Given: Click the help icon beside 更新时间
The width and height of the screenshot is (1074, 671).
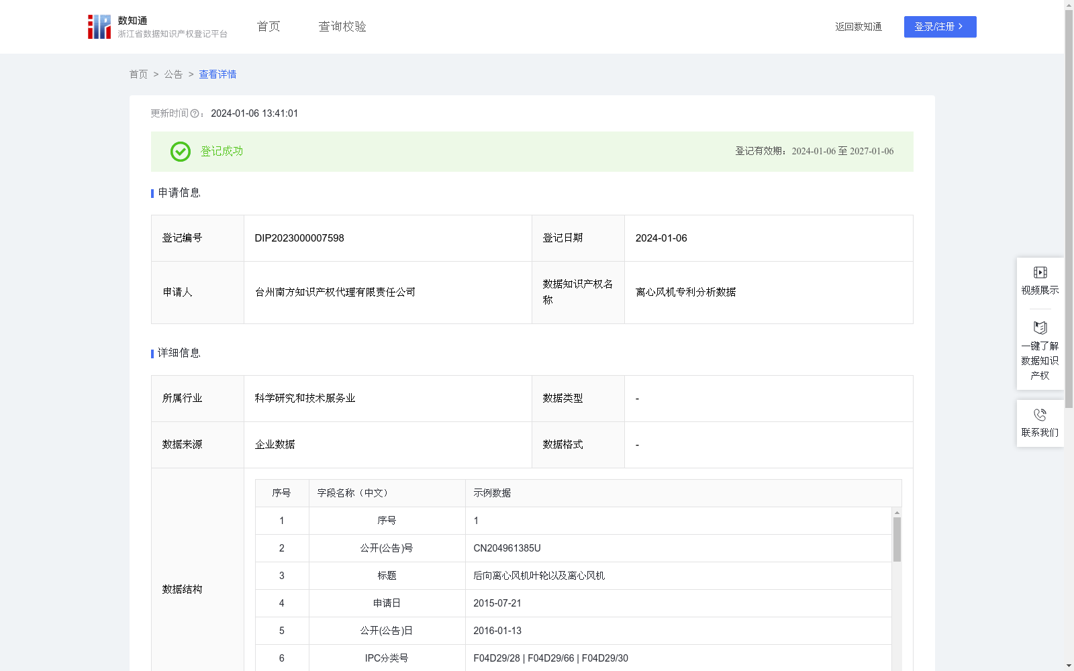Looking at the screenshot, I should 195,114.
